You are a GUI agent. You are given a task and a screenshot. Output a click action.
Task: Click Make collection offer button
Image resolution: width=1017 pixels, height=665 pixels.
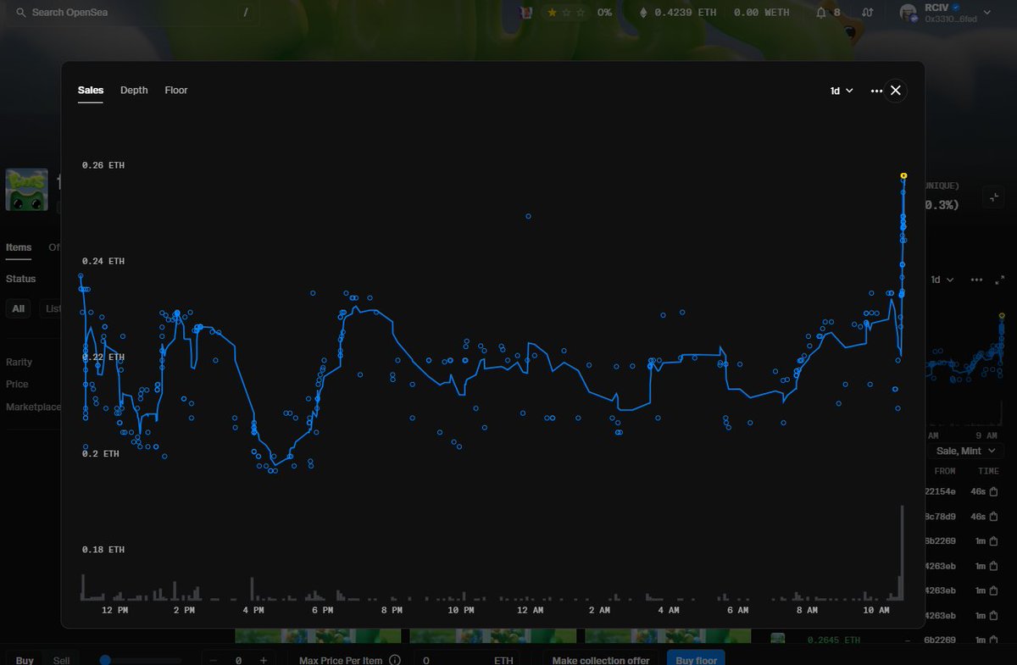pos(601,660)
